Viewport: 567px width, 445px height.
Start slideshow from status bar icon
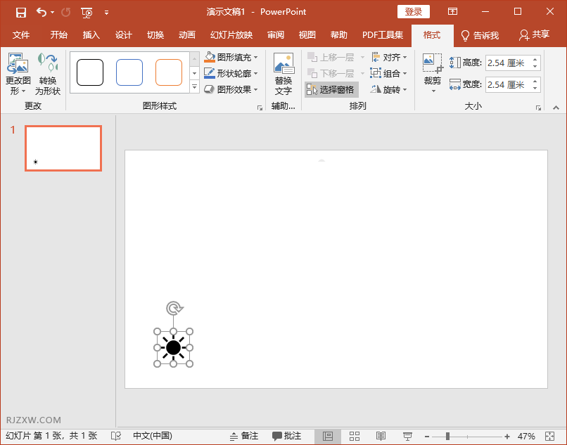pyautogui.click(x=407, y=437)
